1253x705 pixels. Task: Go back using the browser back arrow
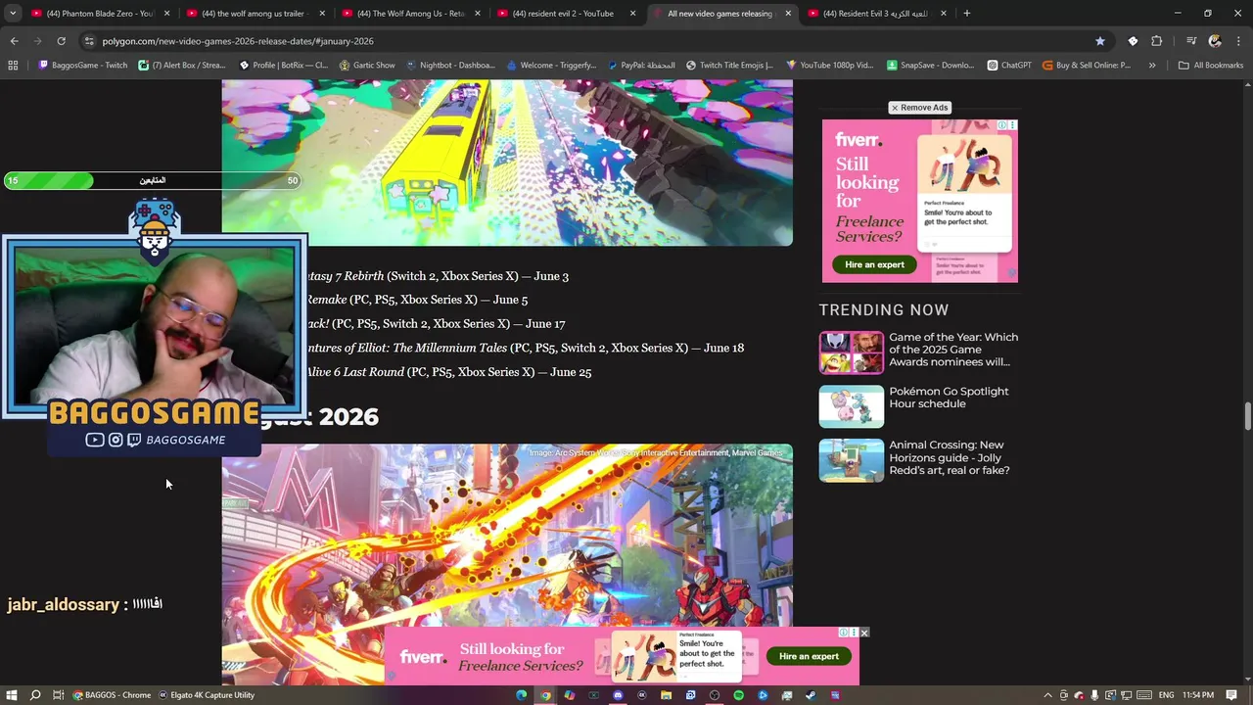(x=14, y=41)
